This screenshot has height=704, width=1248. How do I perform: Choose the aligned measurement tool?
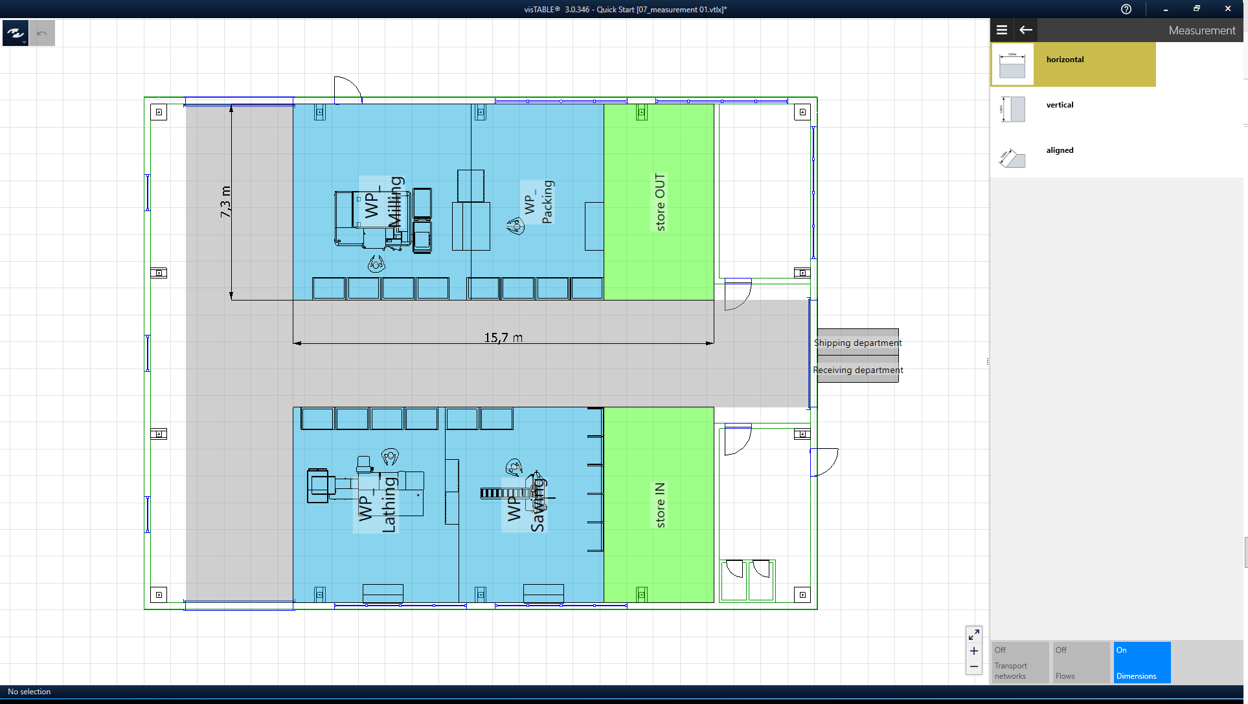coord(1060,150)
